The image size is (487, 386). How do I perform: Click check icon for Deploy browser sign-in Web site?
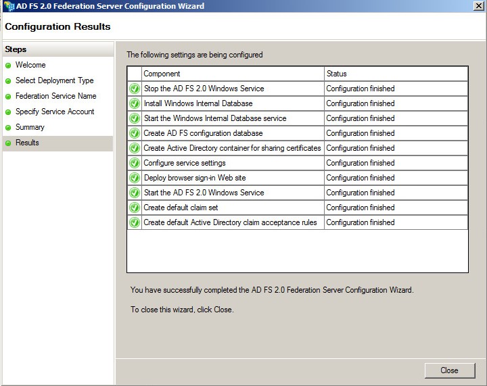pos(135,178)
